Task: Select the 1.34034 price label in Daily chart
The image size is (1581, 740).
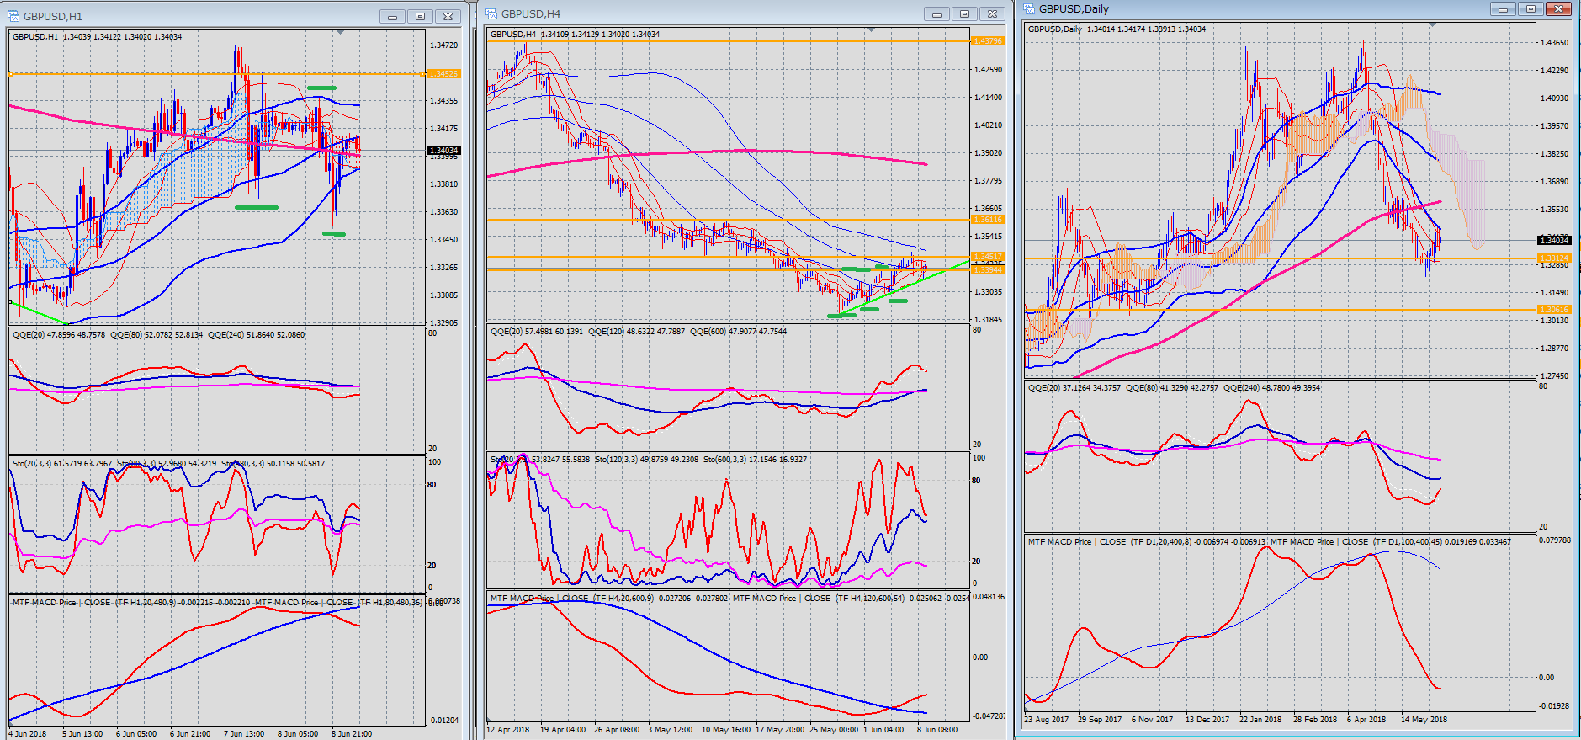Action: (1553, 240)
